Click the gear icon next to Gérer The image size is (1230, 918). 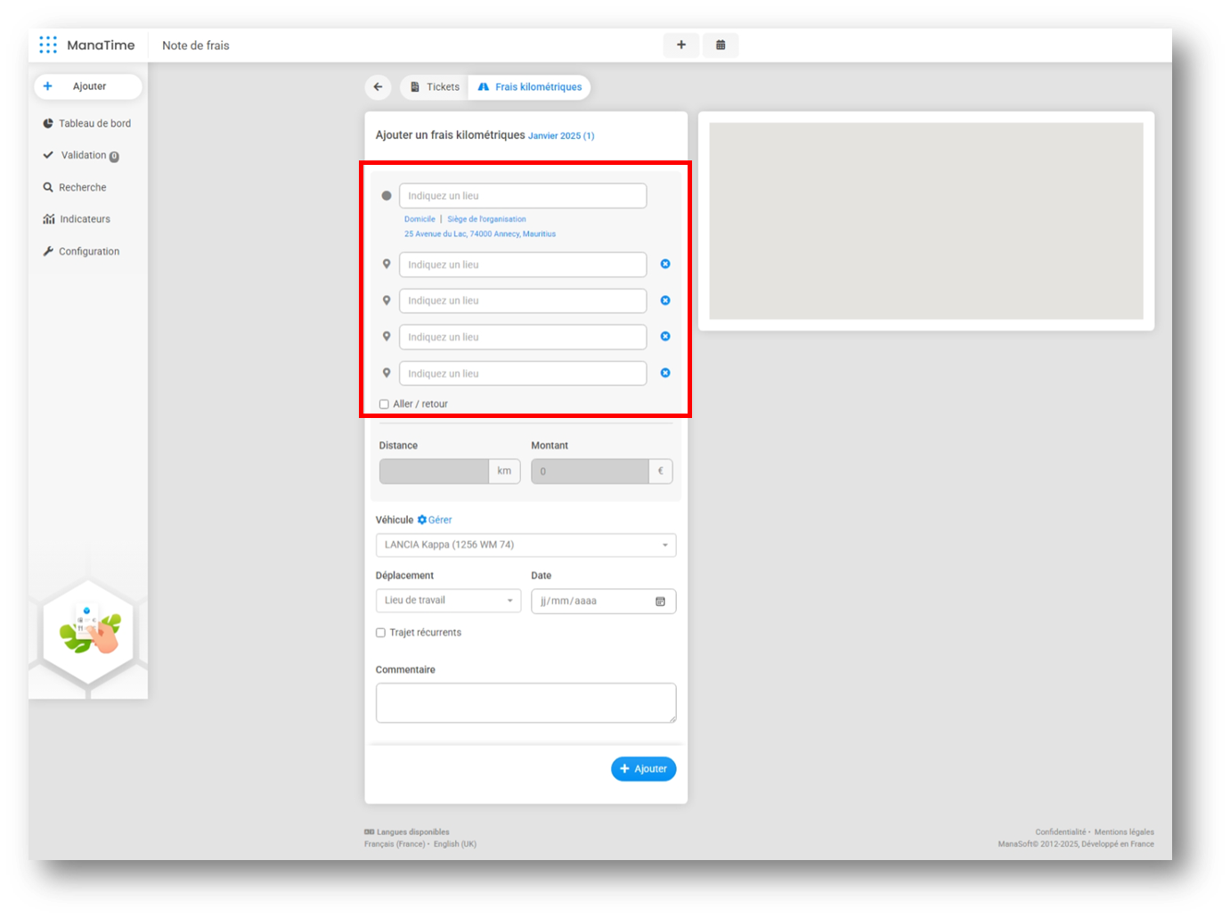422,520
